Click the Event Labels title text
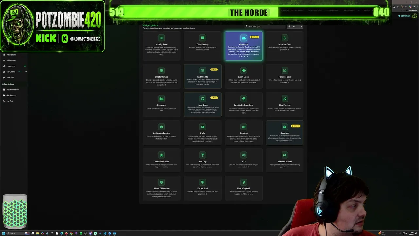419x236 pixels. point(244,77)
